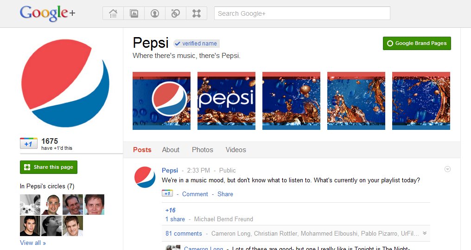Open the fourth cover photo
The width and height of the screenshot is (471, 250).
[356, 101]
